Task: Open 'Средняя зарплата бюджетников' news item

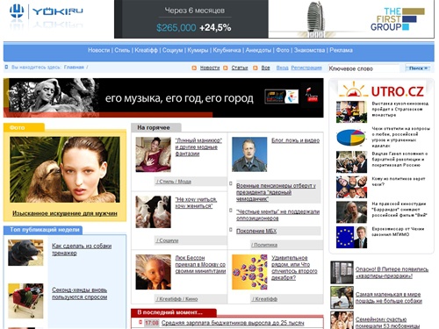Action: [x=233, y=323]
